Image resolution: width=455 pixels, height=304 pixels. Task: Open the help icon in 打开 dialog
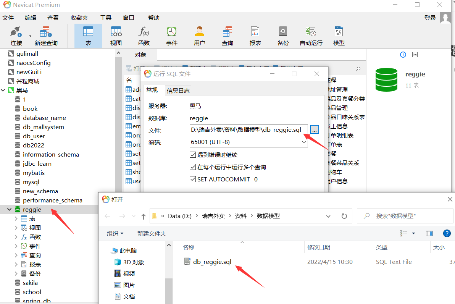tap(447, 233)
